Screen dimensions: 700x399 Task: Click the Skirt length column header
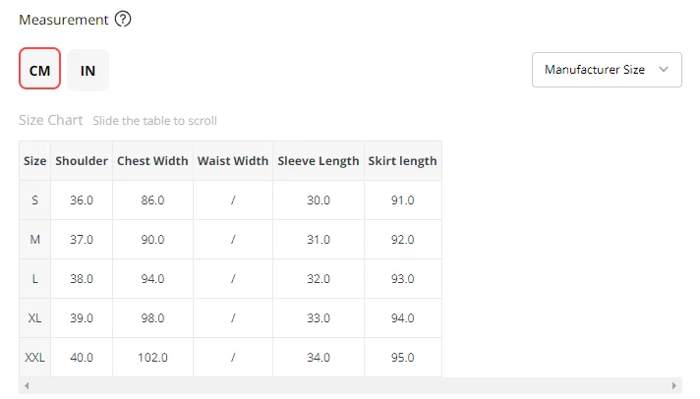coord(402,161)
